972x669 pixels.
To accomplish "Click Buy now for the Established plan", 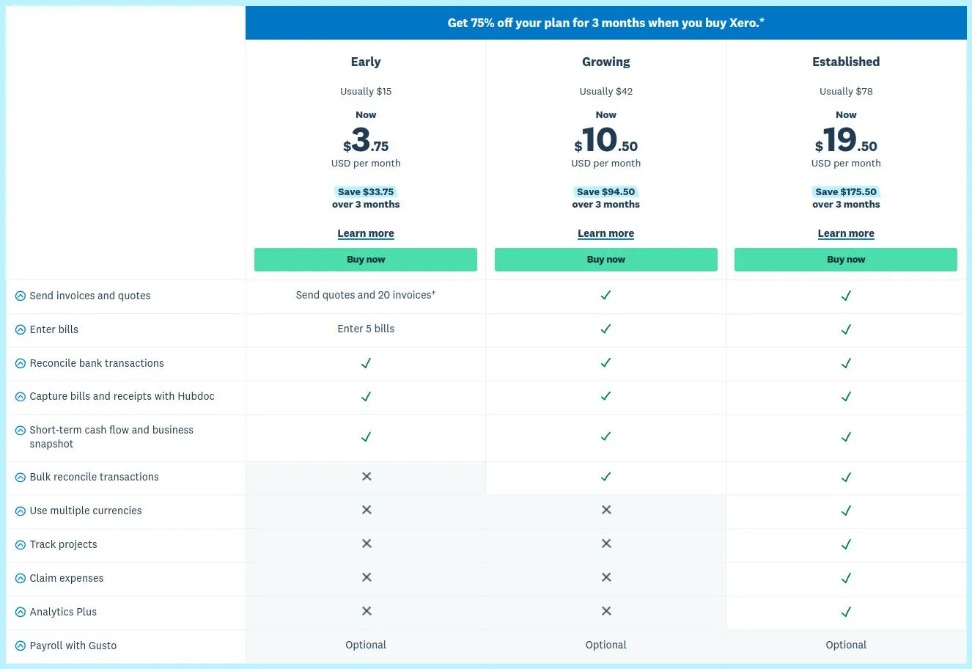I will [x=846, y=260].
